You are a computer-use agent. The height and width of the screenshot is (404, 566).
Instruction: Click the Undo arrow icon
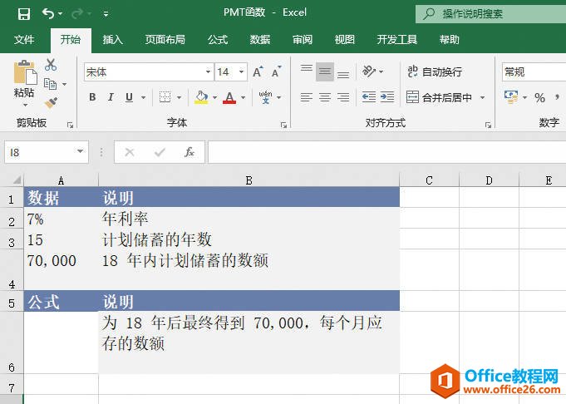click(x=48, y=14)
